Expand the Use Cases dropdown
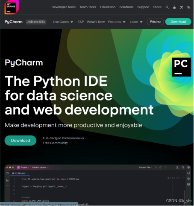The width and height of the screenshot is (194, 206). pyautogui.click(x=63, y=22)
